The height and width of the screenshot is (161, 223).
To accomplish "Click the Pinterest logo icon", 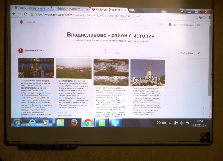I will 21,22.
